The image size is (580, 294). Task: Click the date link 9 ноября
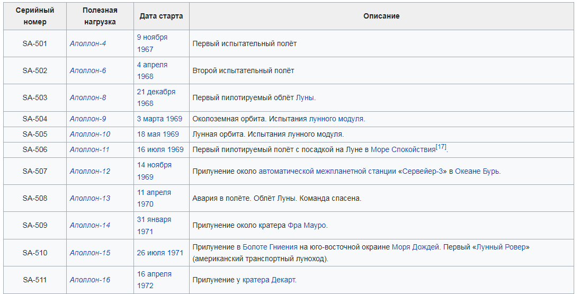(x=152, y=38)
